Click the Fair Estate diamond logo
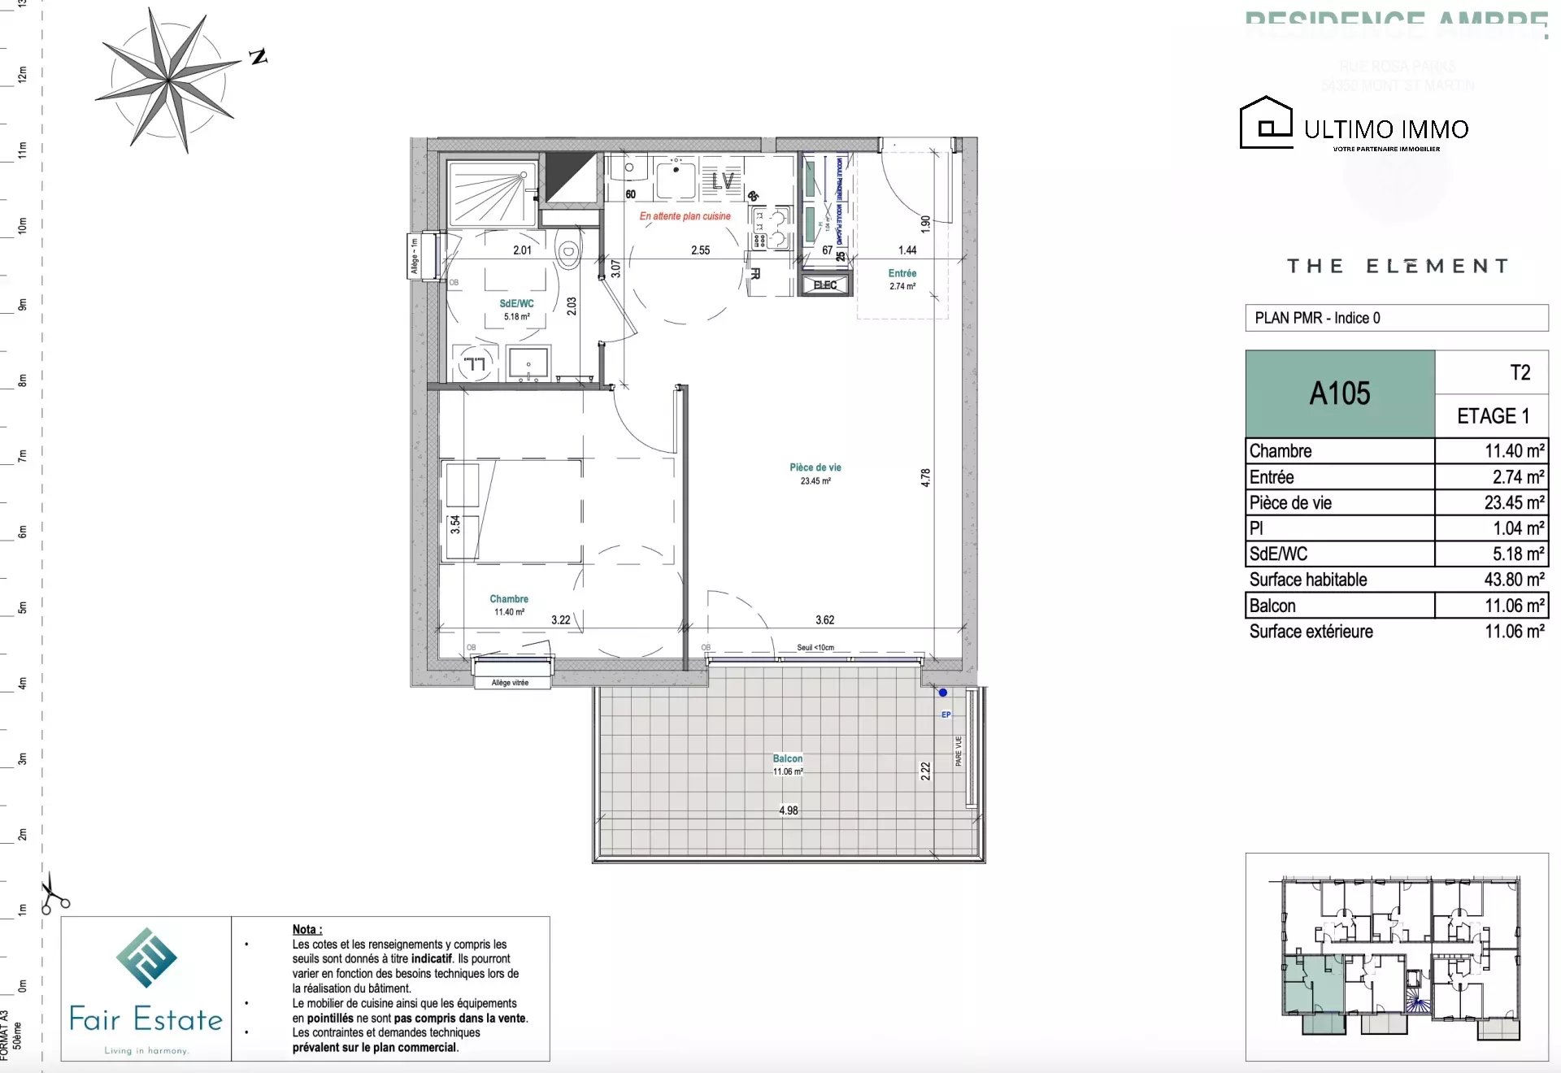Screen dimensions: 1561x1073 click(146, 958)
